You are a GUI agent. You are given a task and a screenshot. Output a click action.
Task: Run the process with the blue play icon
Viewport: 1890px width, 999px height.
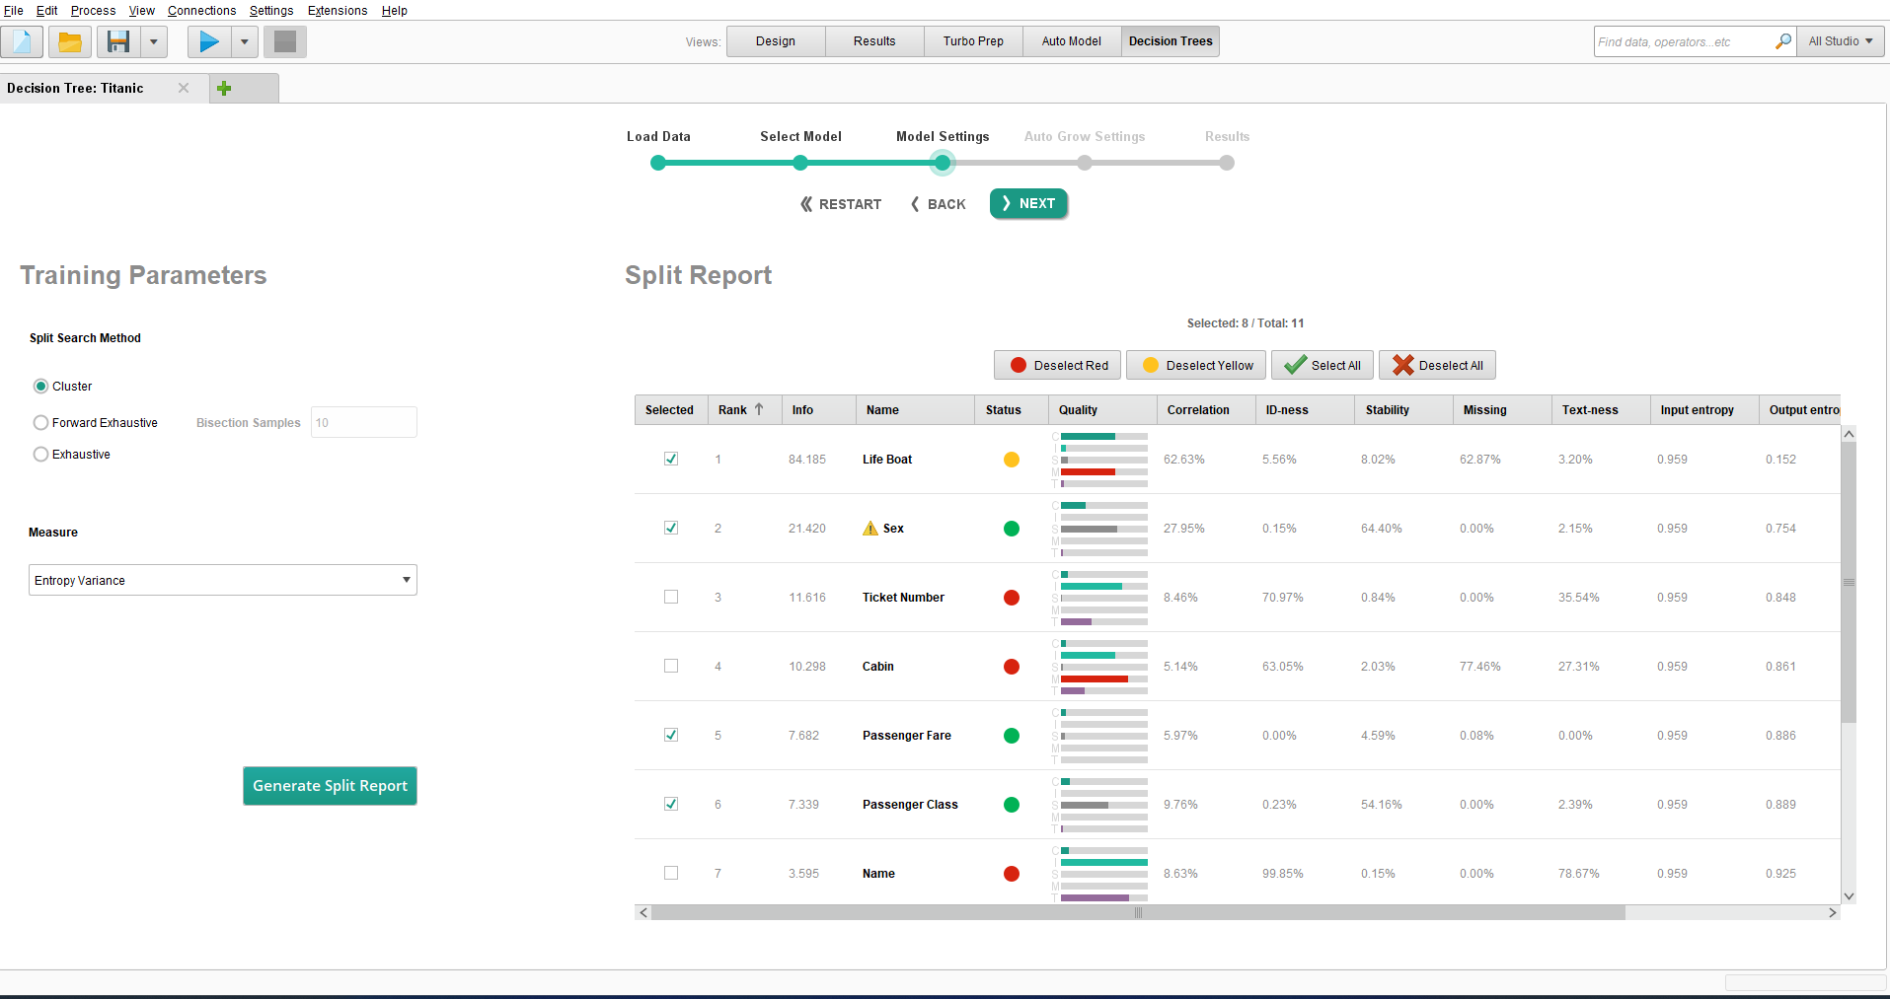coord(209,41)
